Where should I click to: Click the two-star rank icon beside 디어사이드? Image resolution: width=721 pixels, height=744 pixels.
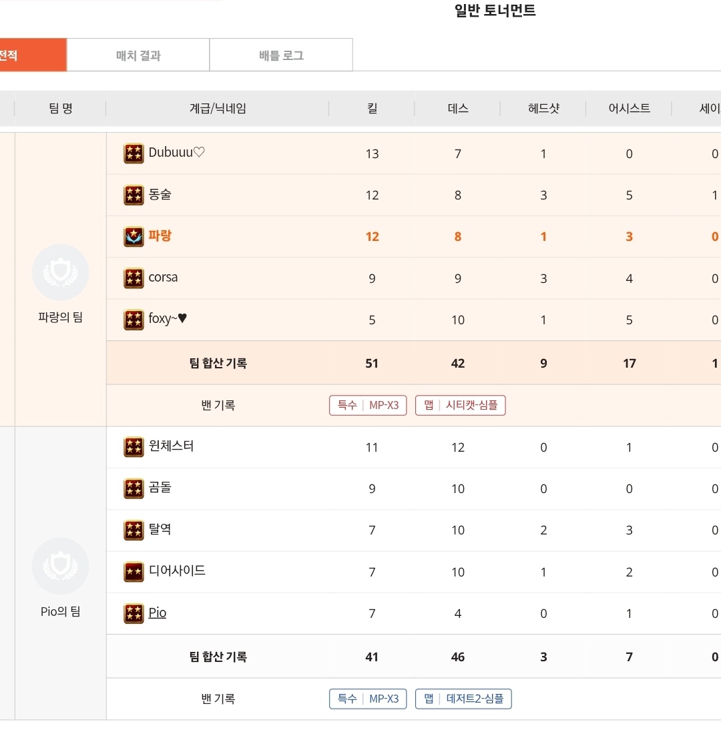(134, 572)
